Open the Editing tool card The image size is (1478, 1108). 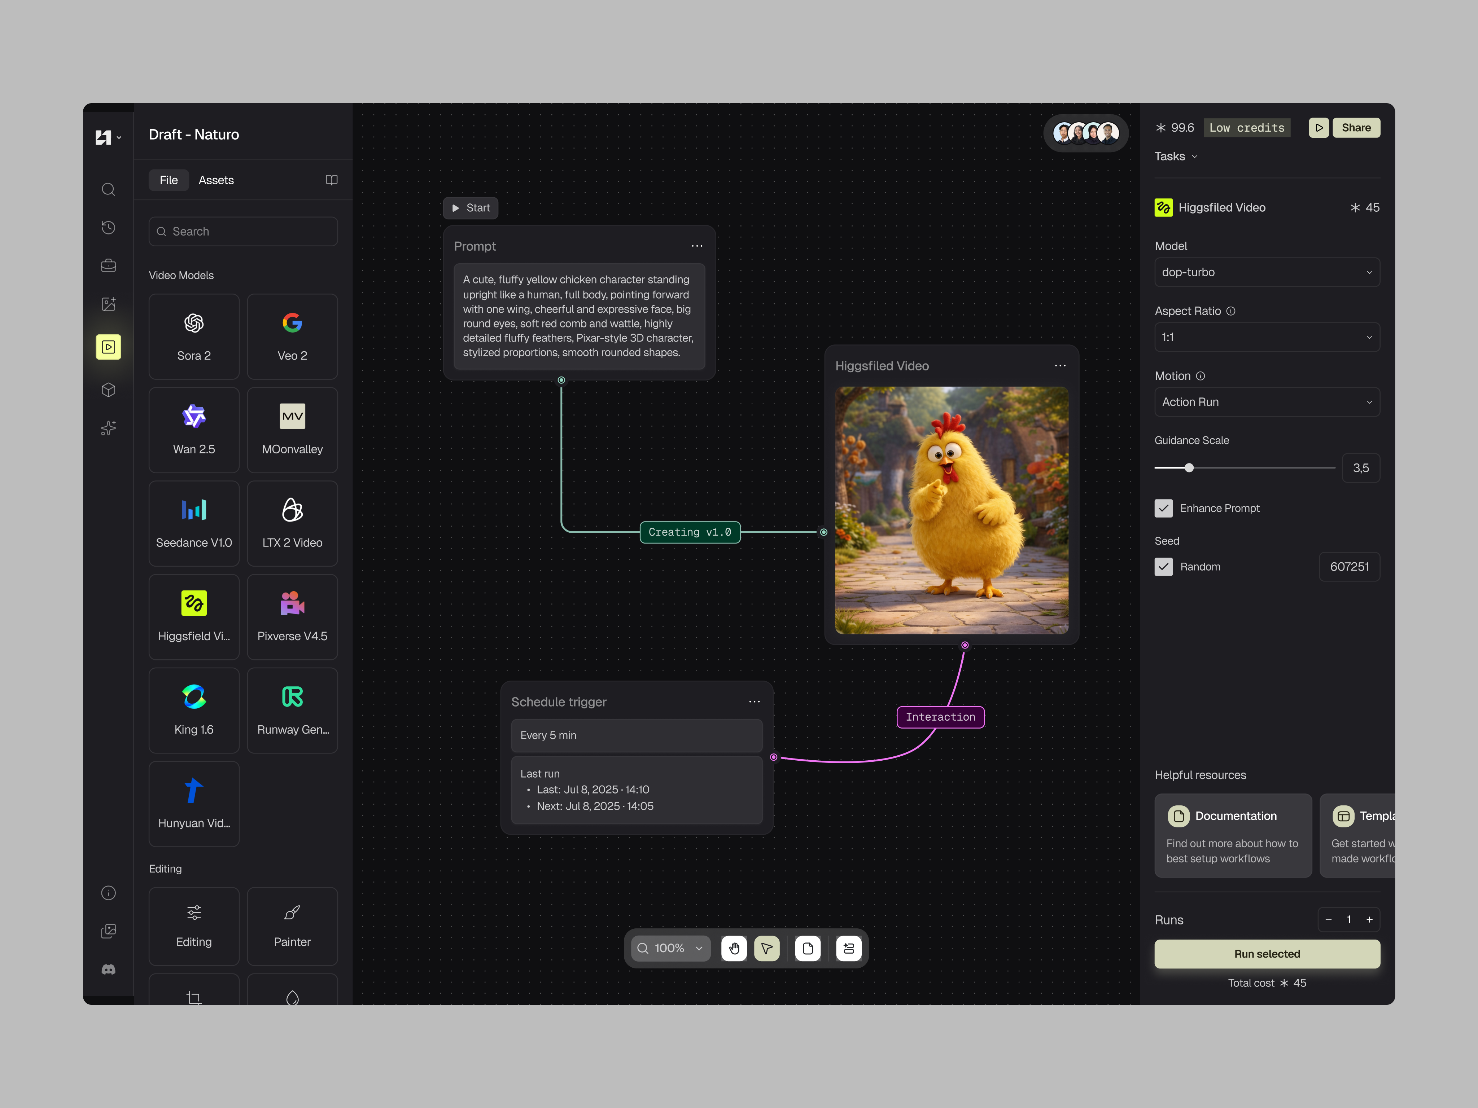coord(194,926)
